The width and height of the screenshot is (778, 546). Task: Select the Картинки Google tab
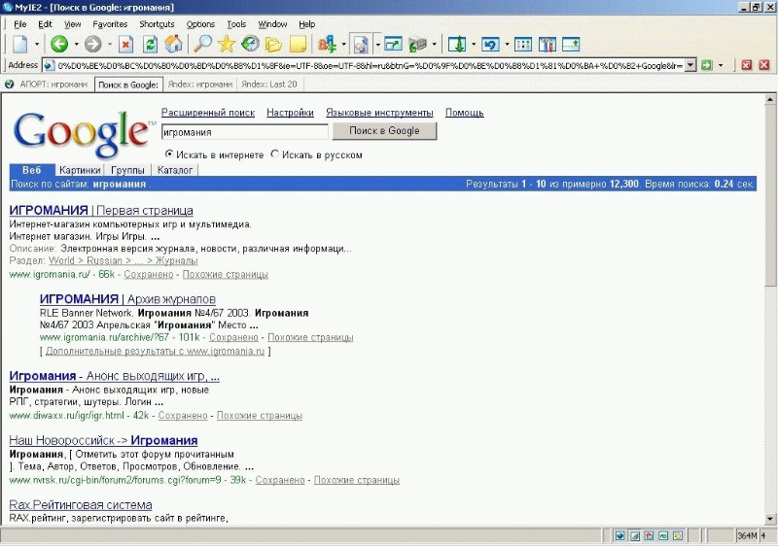pyautogui.click(x=80, y=170)
